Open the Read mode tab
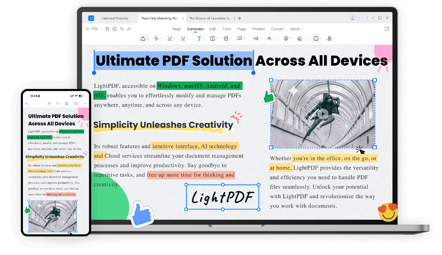This screenshot has height=255, width=442. pos(176,29)
